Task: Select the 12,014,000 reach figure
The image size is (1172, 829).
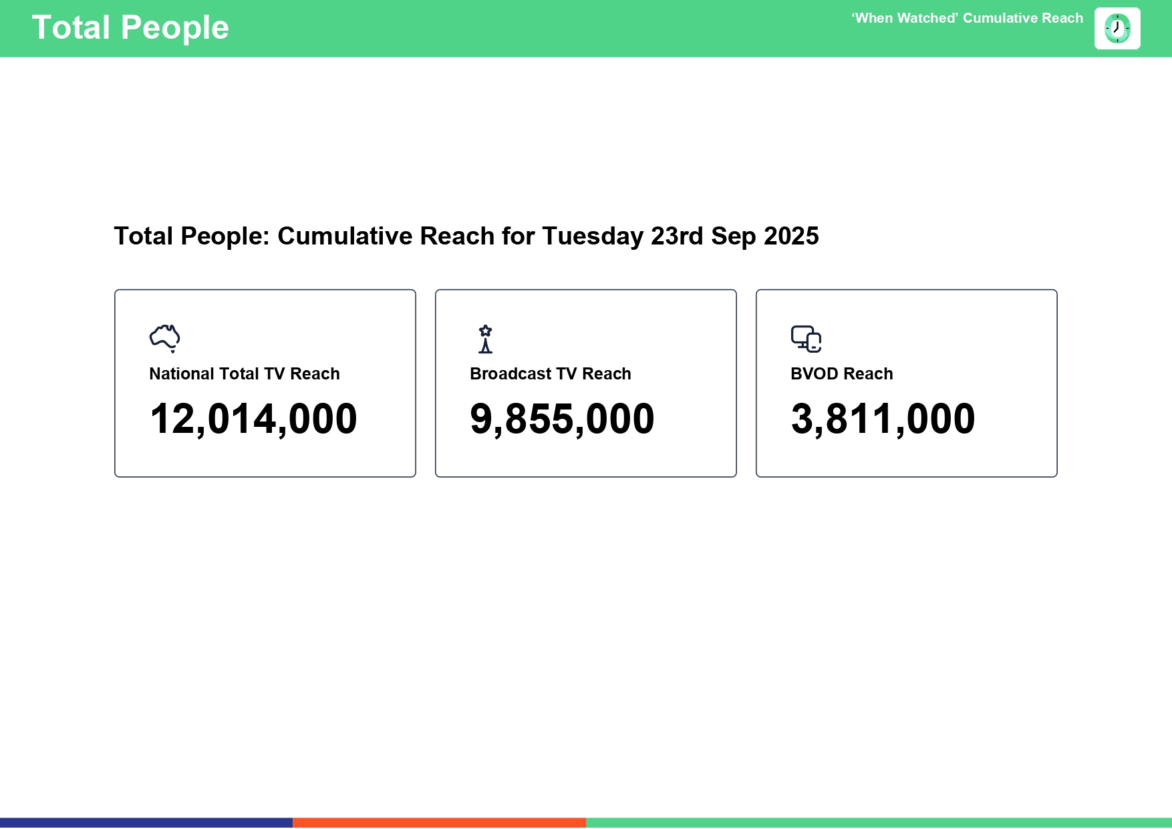Action: pos(253,419)
